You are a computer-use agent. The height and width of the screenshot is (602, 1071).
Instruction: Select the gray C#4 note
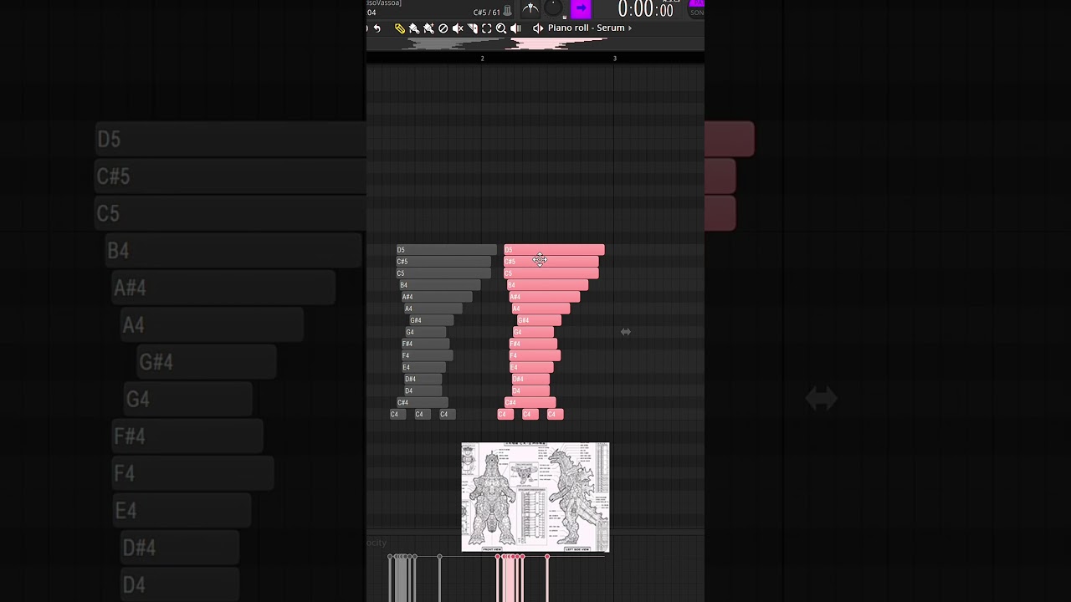click(423, 402)
